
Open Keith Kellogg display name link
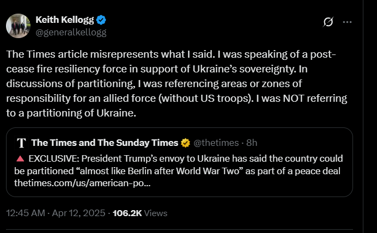pos(65,20)
